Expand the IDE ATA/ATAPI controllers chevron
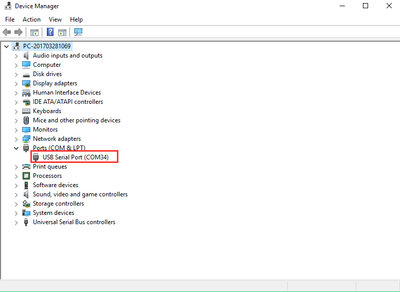Viewport: 400px width, 292px height. 16,102
